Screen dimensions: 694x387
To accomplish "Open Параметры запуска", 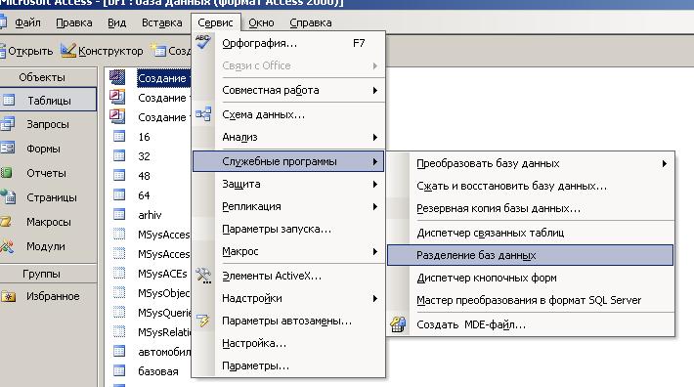I will tap(288, 230).
